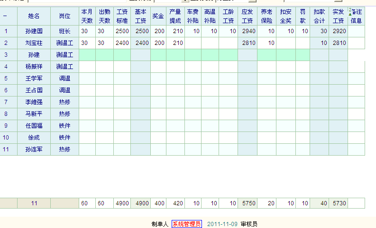This screenshot has height=228, width=376.
Task: Click the name cell 王学军
Action: coord(34,79)
